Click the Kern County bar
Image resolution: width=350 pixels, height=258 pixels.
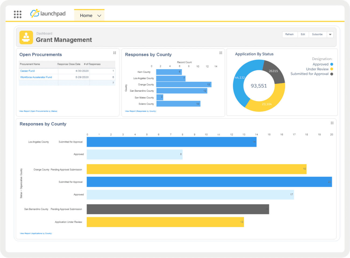169,72
